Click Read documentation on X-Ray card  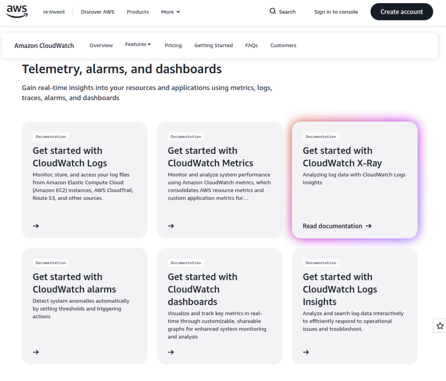(x=337, y=226)
